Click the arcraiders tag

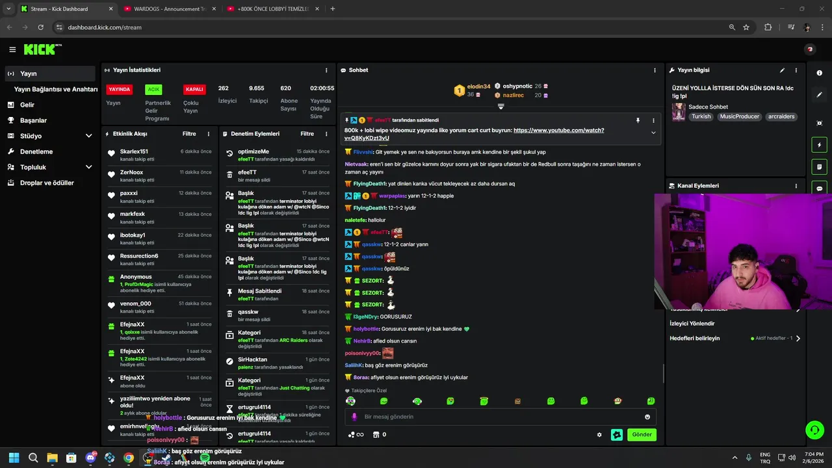point(781,116)
